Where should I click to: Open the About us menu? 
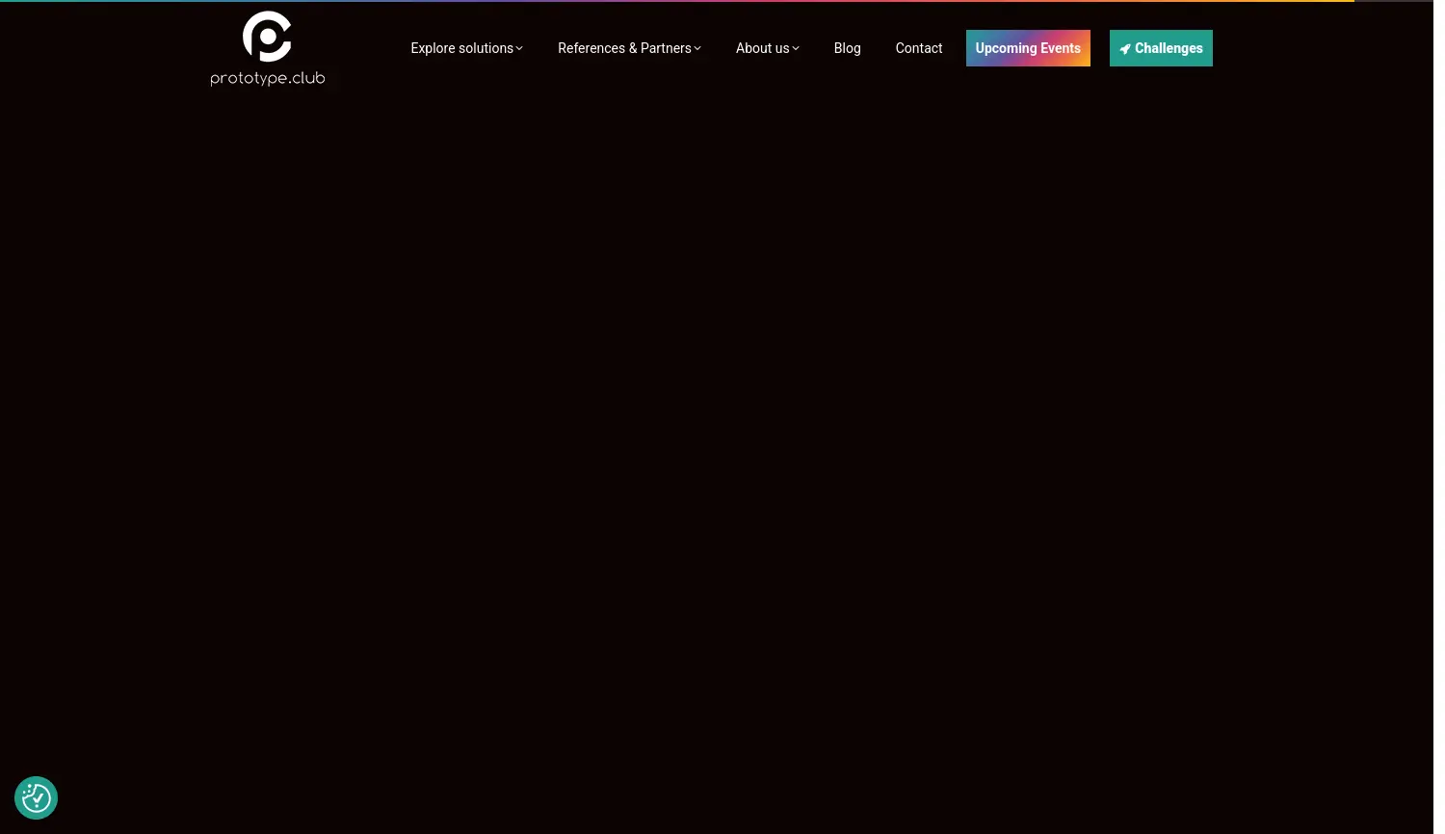[762, 48]
